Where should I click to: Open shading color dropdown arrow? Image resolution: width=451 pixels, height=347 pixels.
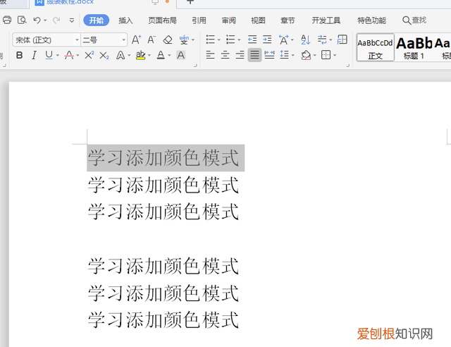(x=315, y=55)
